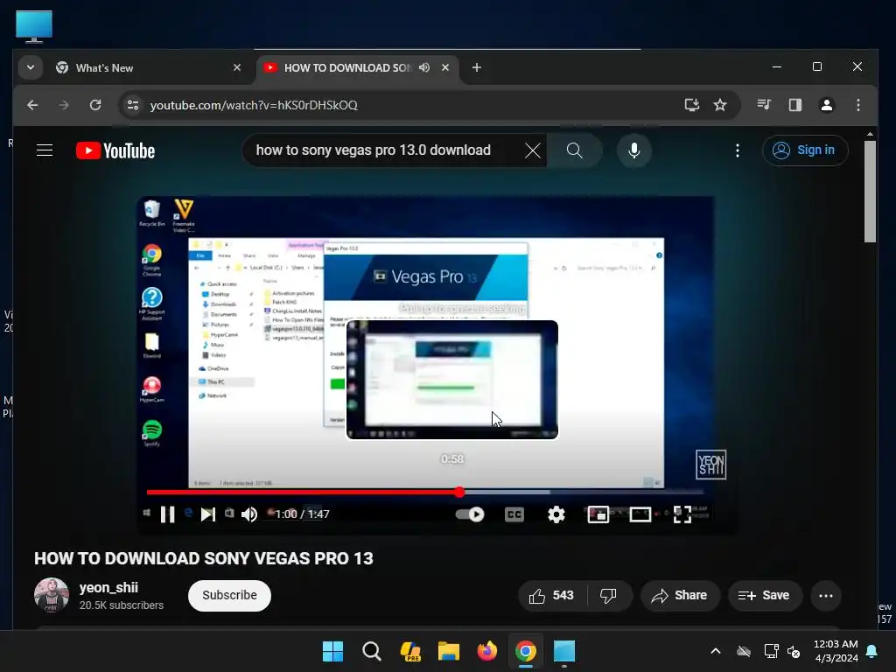View site information icon

133,105
